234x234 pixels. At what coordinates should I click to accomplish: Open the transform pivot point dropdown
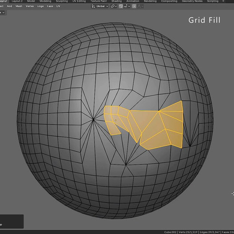pyautogui.click(x=114, y=6)
